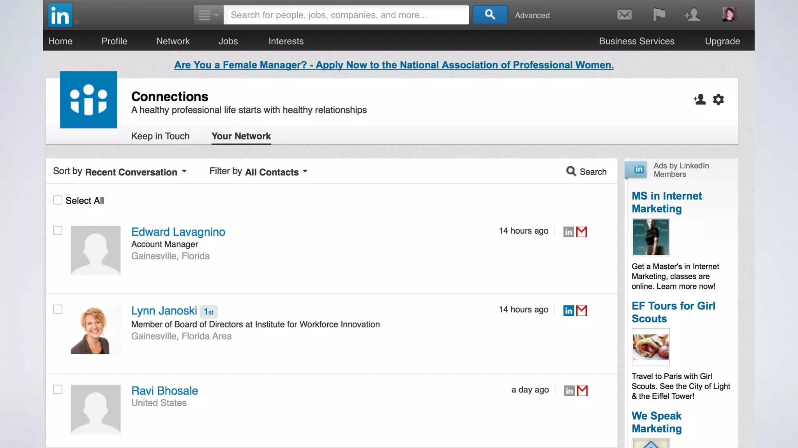
Task: Click the Advanced search link
Action: [532, 15]
